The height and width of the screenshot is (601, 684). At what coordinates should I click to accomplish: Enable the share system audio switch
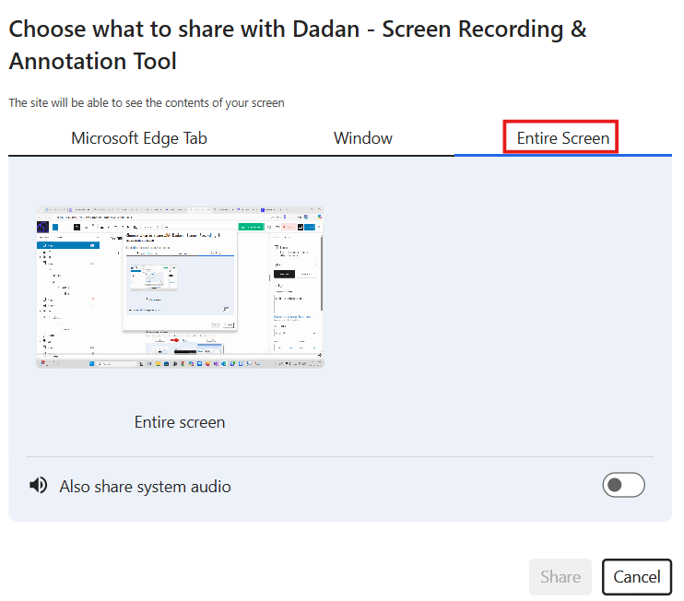tap(623, 486)
